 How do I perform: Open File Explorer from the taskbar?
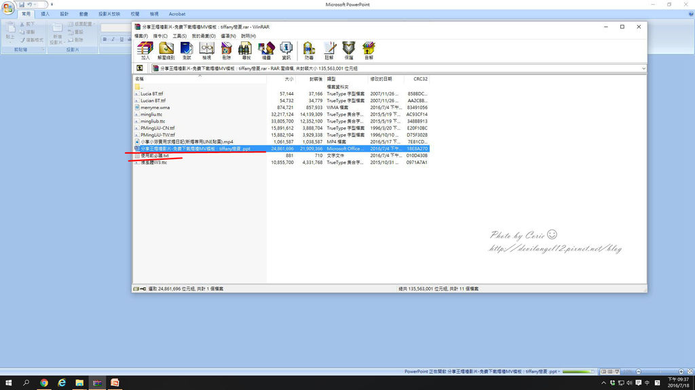79,383
